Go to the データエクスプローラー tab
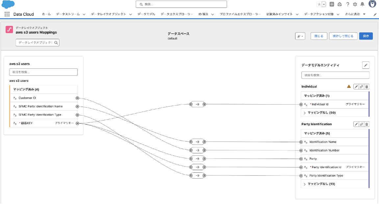This screenshot has height=204, width=379. tap(176, 14)
